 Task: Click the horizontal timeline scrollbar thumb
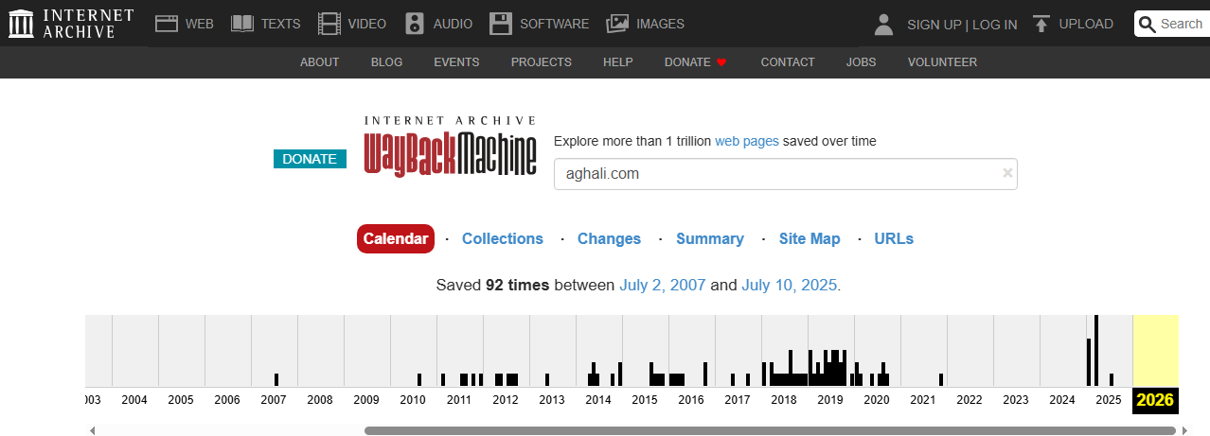pyautogui.click(x=770, y=430)
